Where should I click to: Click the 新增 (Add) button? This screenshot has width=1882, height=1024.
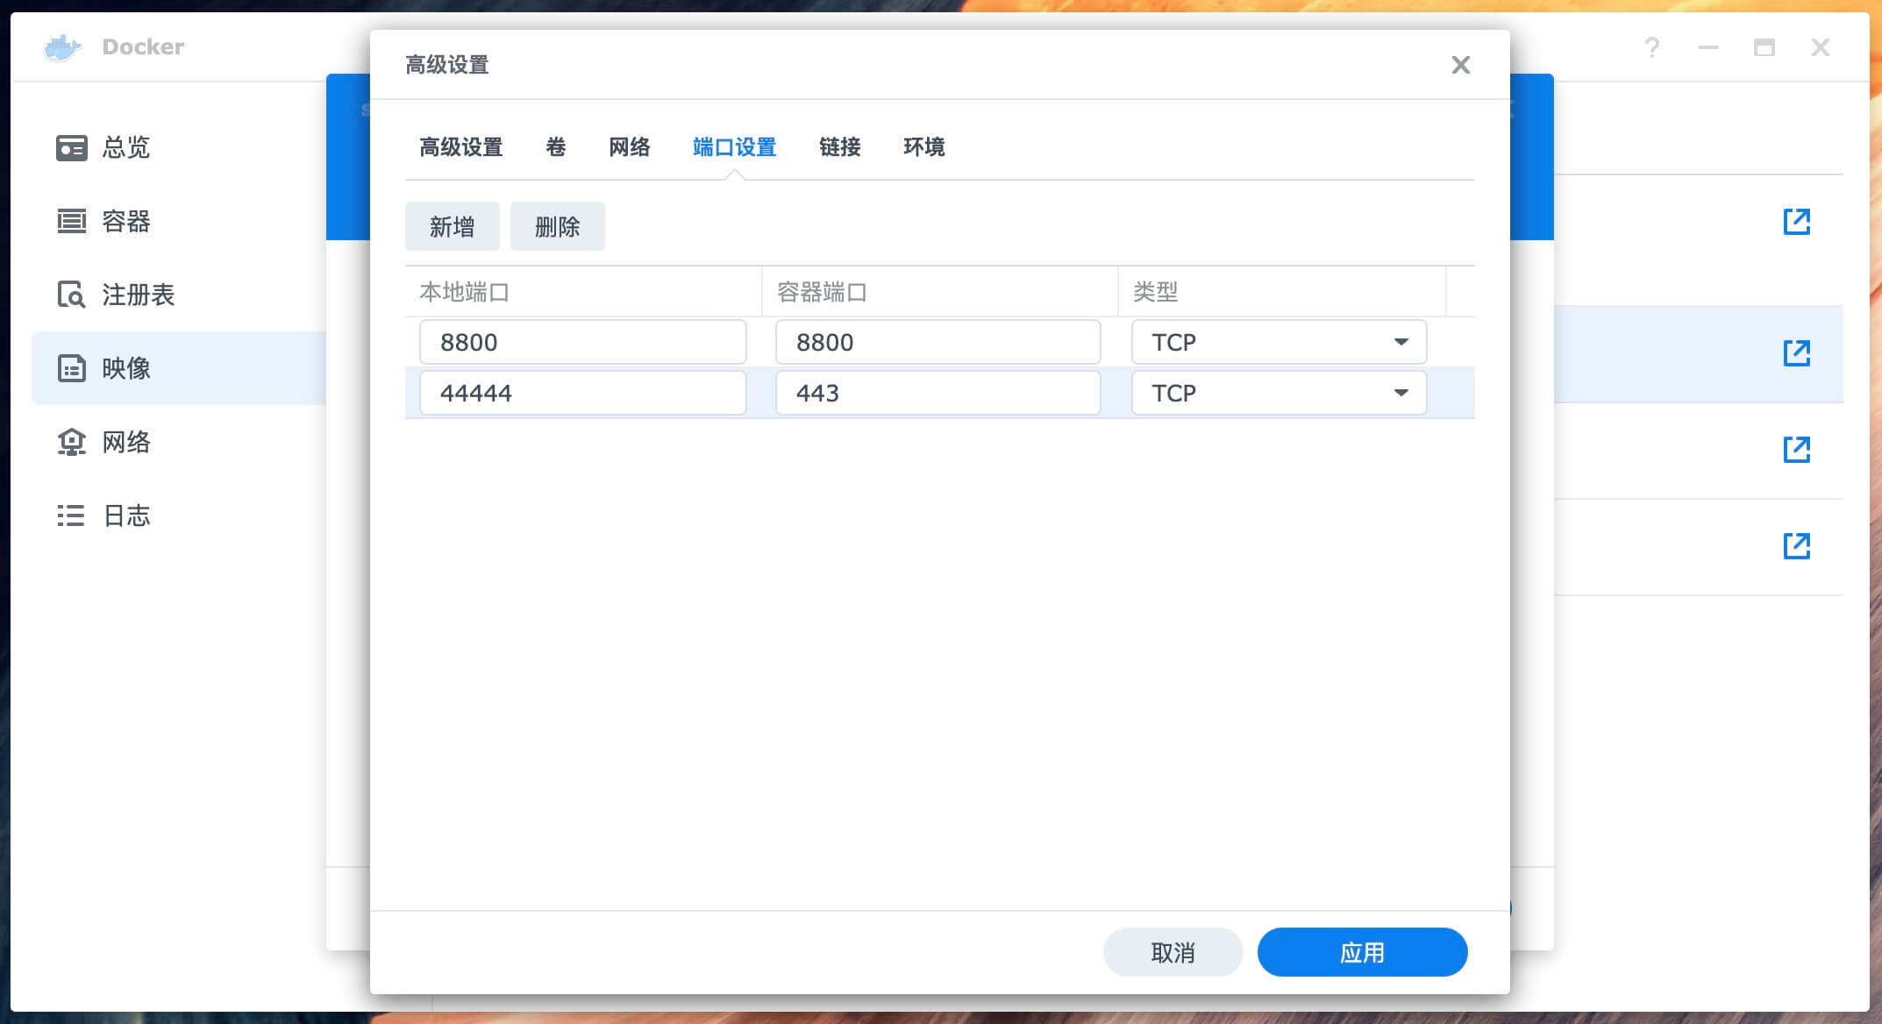pos(452,227)
